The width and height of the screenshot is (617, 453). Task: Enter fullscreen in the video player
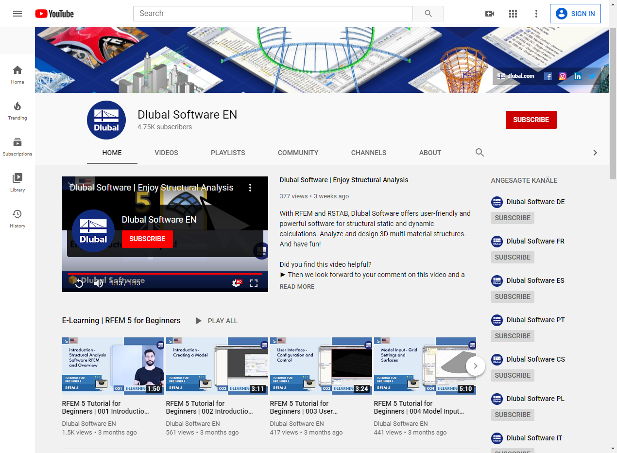point(253,282)
